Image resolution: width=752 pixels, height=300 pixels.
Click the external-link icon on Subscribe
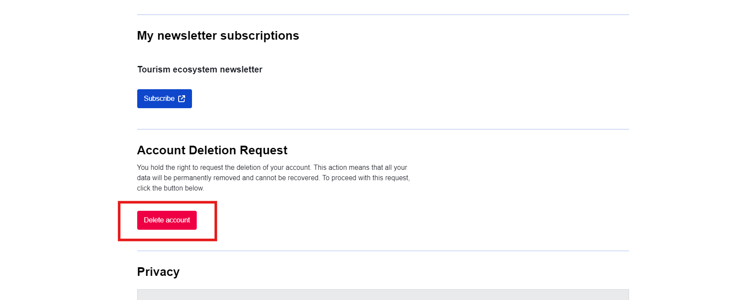coord(182,99)
